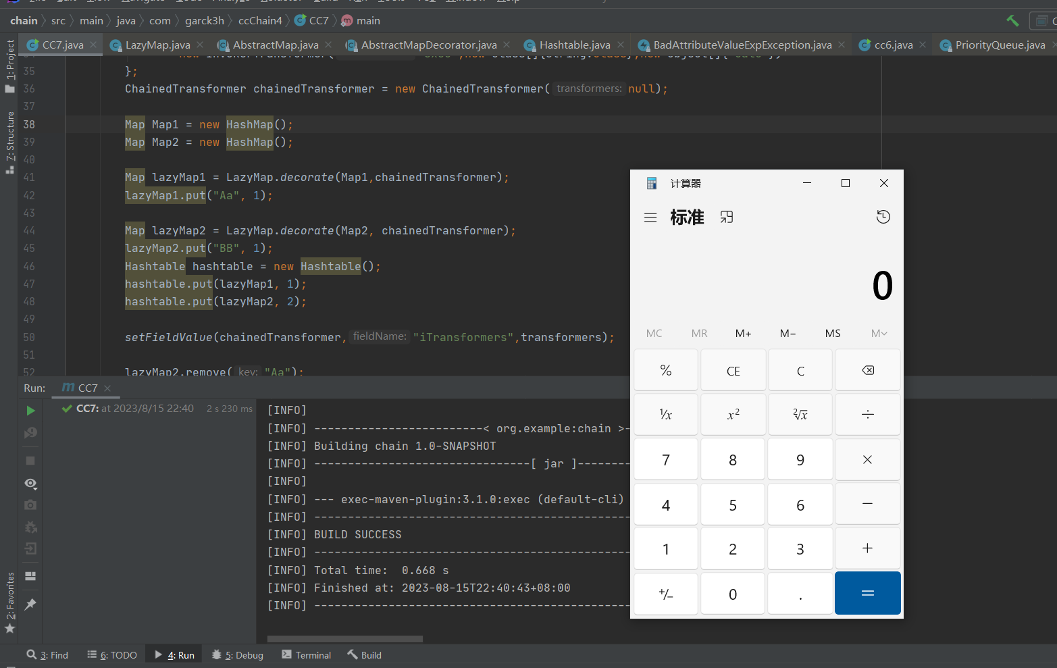
Task: Open the Build tool window
Action: [x=365, y=655]
